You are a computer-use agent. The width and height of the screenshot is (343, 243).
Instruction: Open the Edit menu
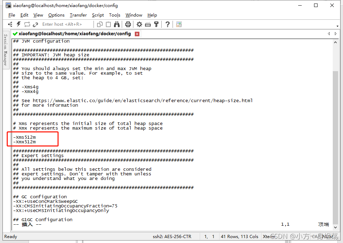[24, 15]
